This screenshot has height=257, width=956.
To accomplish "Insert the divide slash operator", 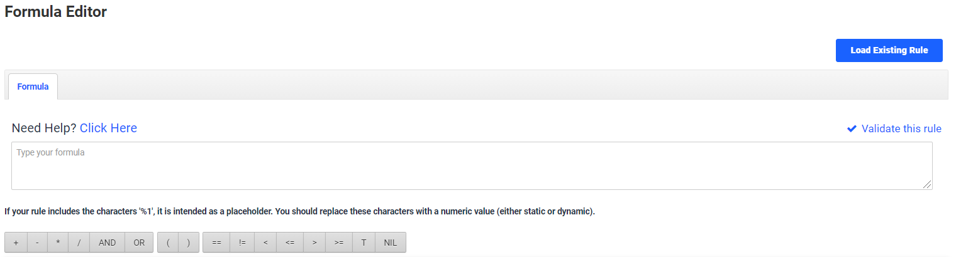I will point(79,243).
